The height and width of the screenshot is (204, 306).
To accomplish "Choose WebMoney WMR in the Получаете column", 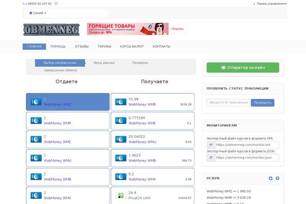I will 152,102.
